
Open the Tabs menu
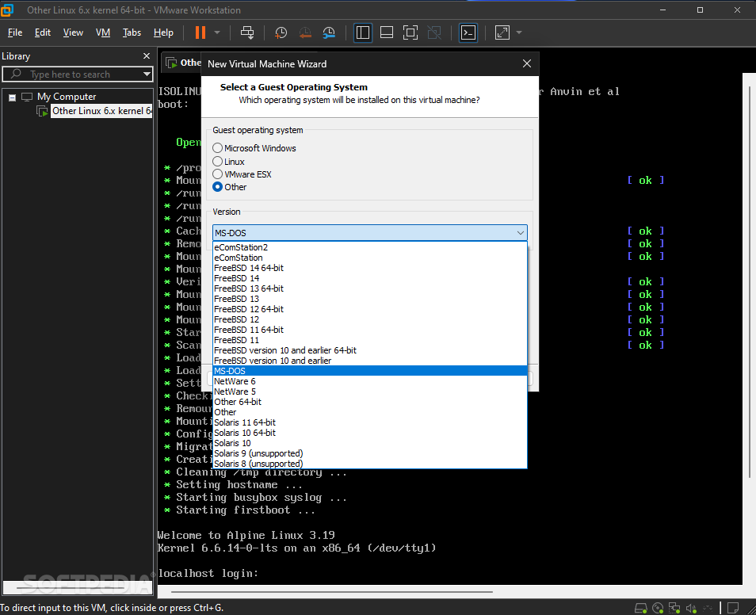point(132,32)
